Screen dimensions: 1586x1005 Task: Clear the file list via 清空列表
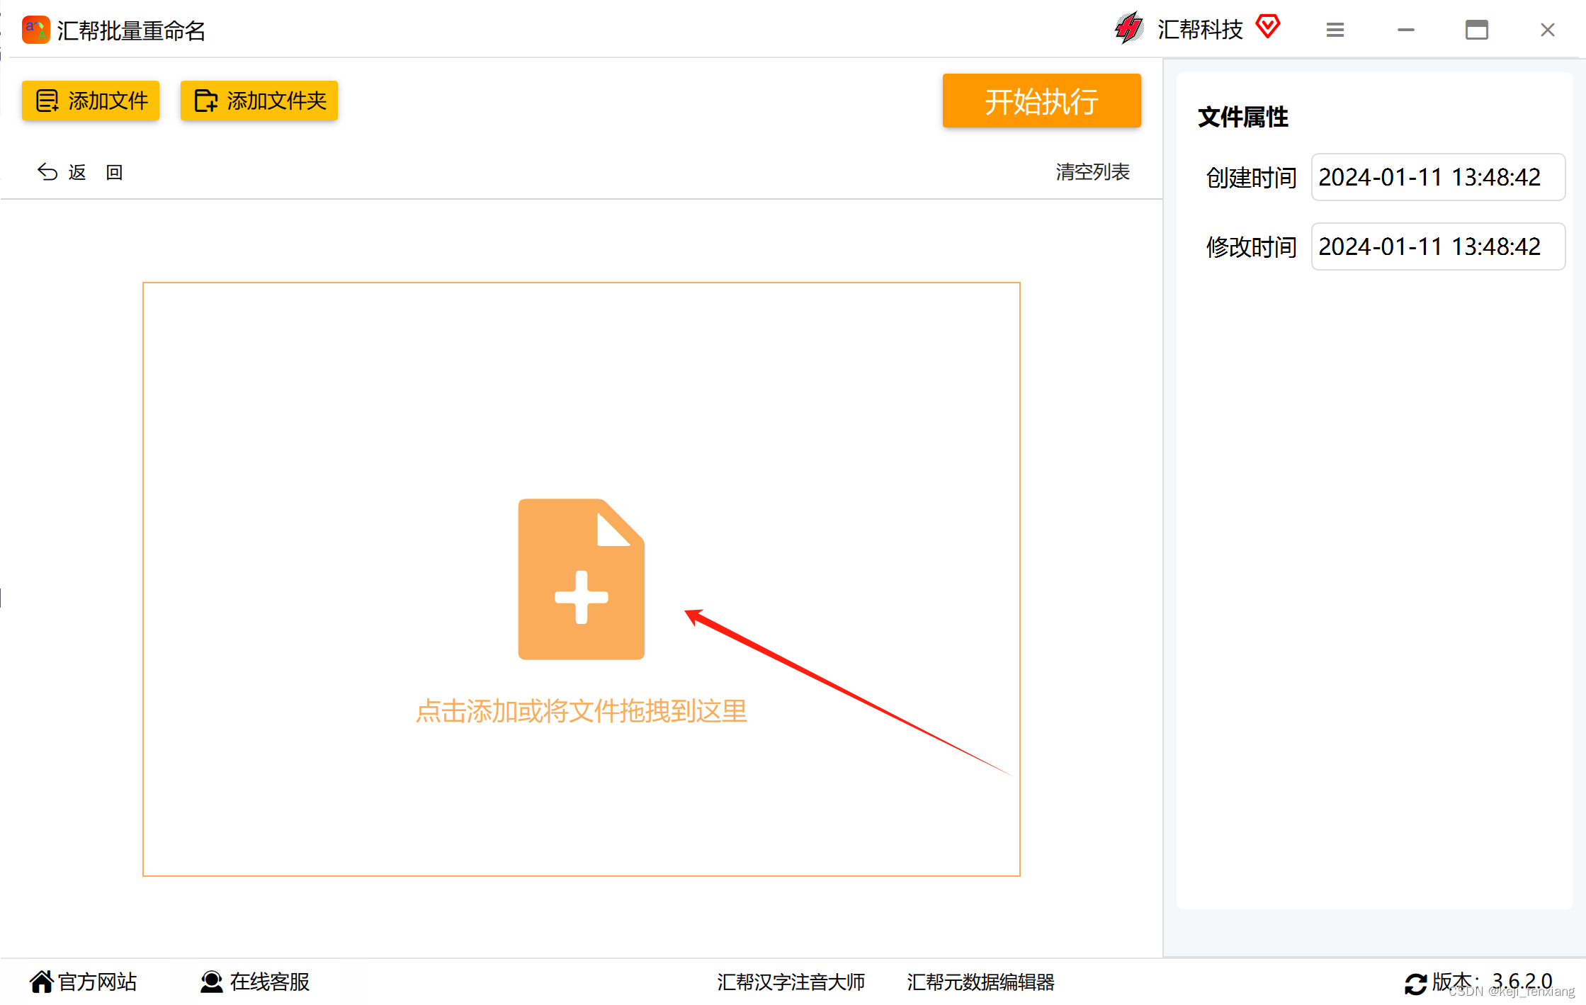click(x=1092, y=172)
